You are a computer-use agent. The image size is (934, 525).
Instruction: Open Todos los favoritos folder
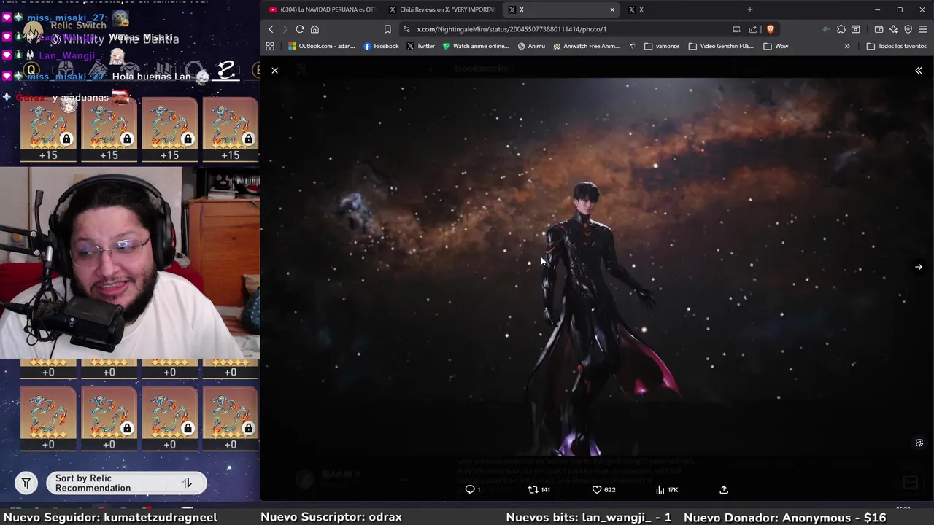[x=896, y=46]
